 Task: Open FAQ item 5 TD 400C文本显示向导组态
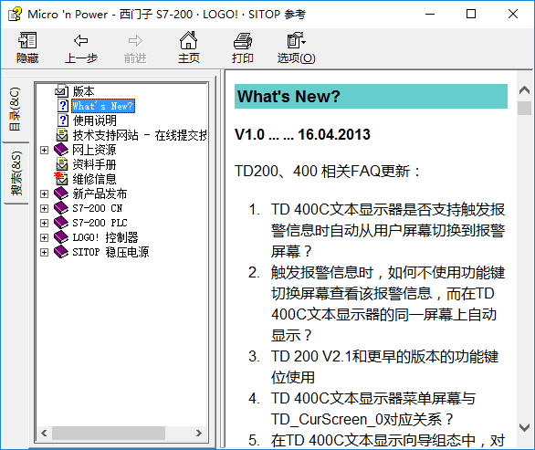tap(388, 440)
